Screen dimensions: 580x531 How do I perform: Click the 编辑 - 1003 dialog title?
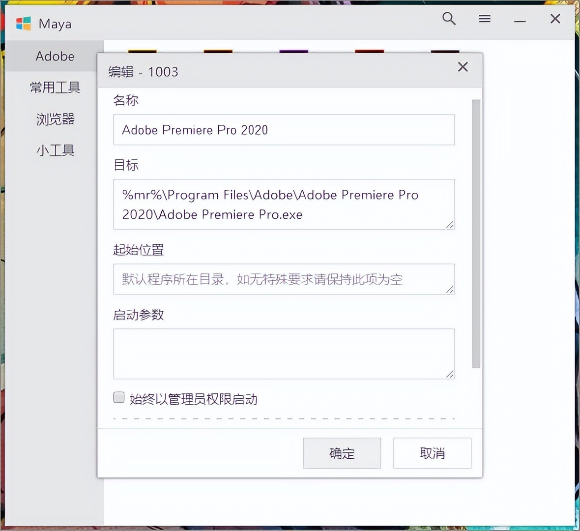click(x=143, y=71)
